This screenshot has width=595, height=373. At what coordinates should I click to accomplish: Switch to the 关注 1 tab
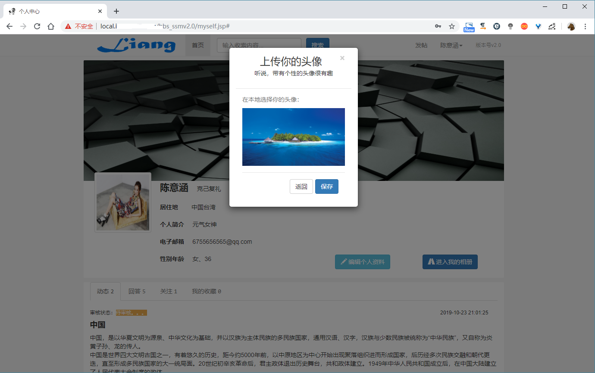point(169,292)
